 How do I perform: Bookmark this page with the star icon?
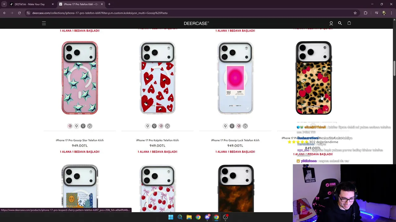pyautogui.click(x=355, y=13)
